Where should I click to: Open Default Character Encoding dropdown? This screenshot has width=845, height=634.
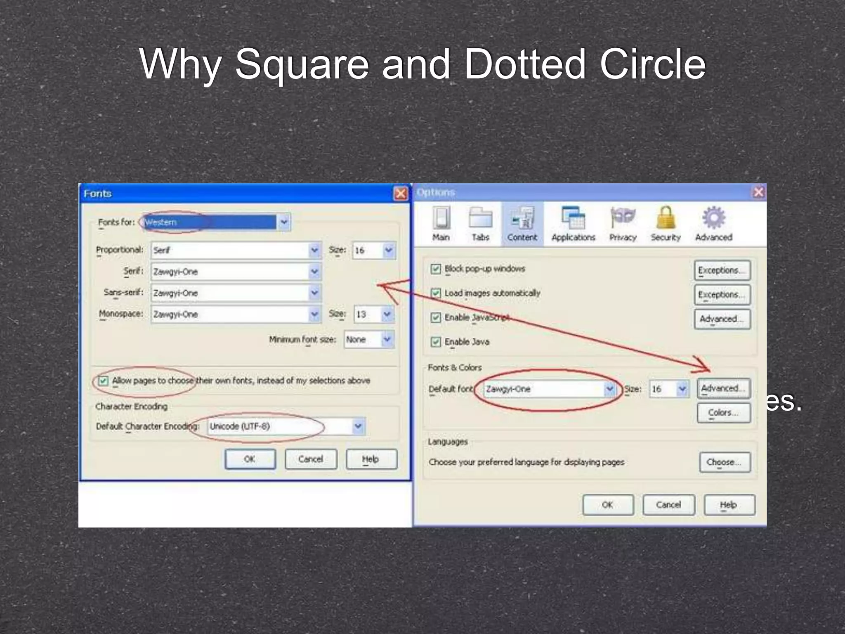tap(286, 426)
